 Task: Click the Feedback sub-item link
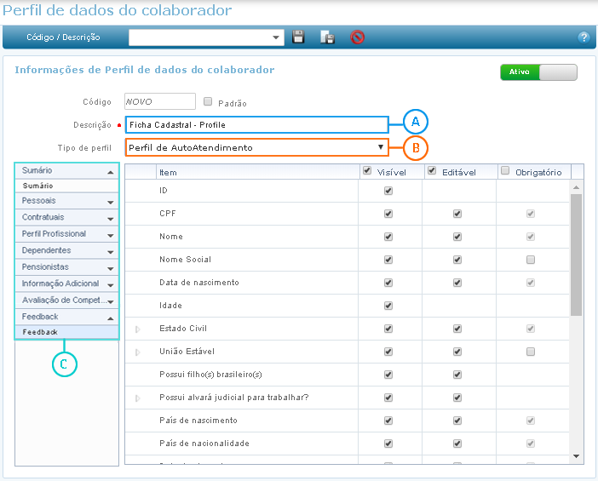[x=40, y=332]
